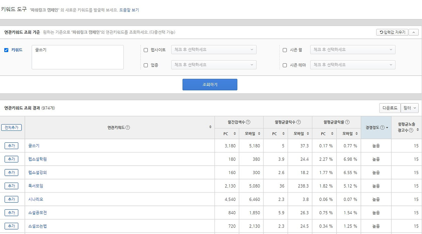The image size is (422, 234).
Task: Open the 소설공모전 keyword link
Action: (x=38, y=213)
